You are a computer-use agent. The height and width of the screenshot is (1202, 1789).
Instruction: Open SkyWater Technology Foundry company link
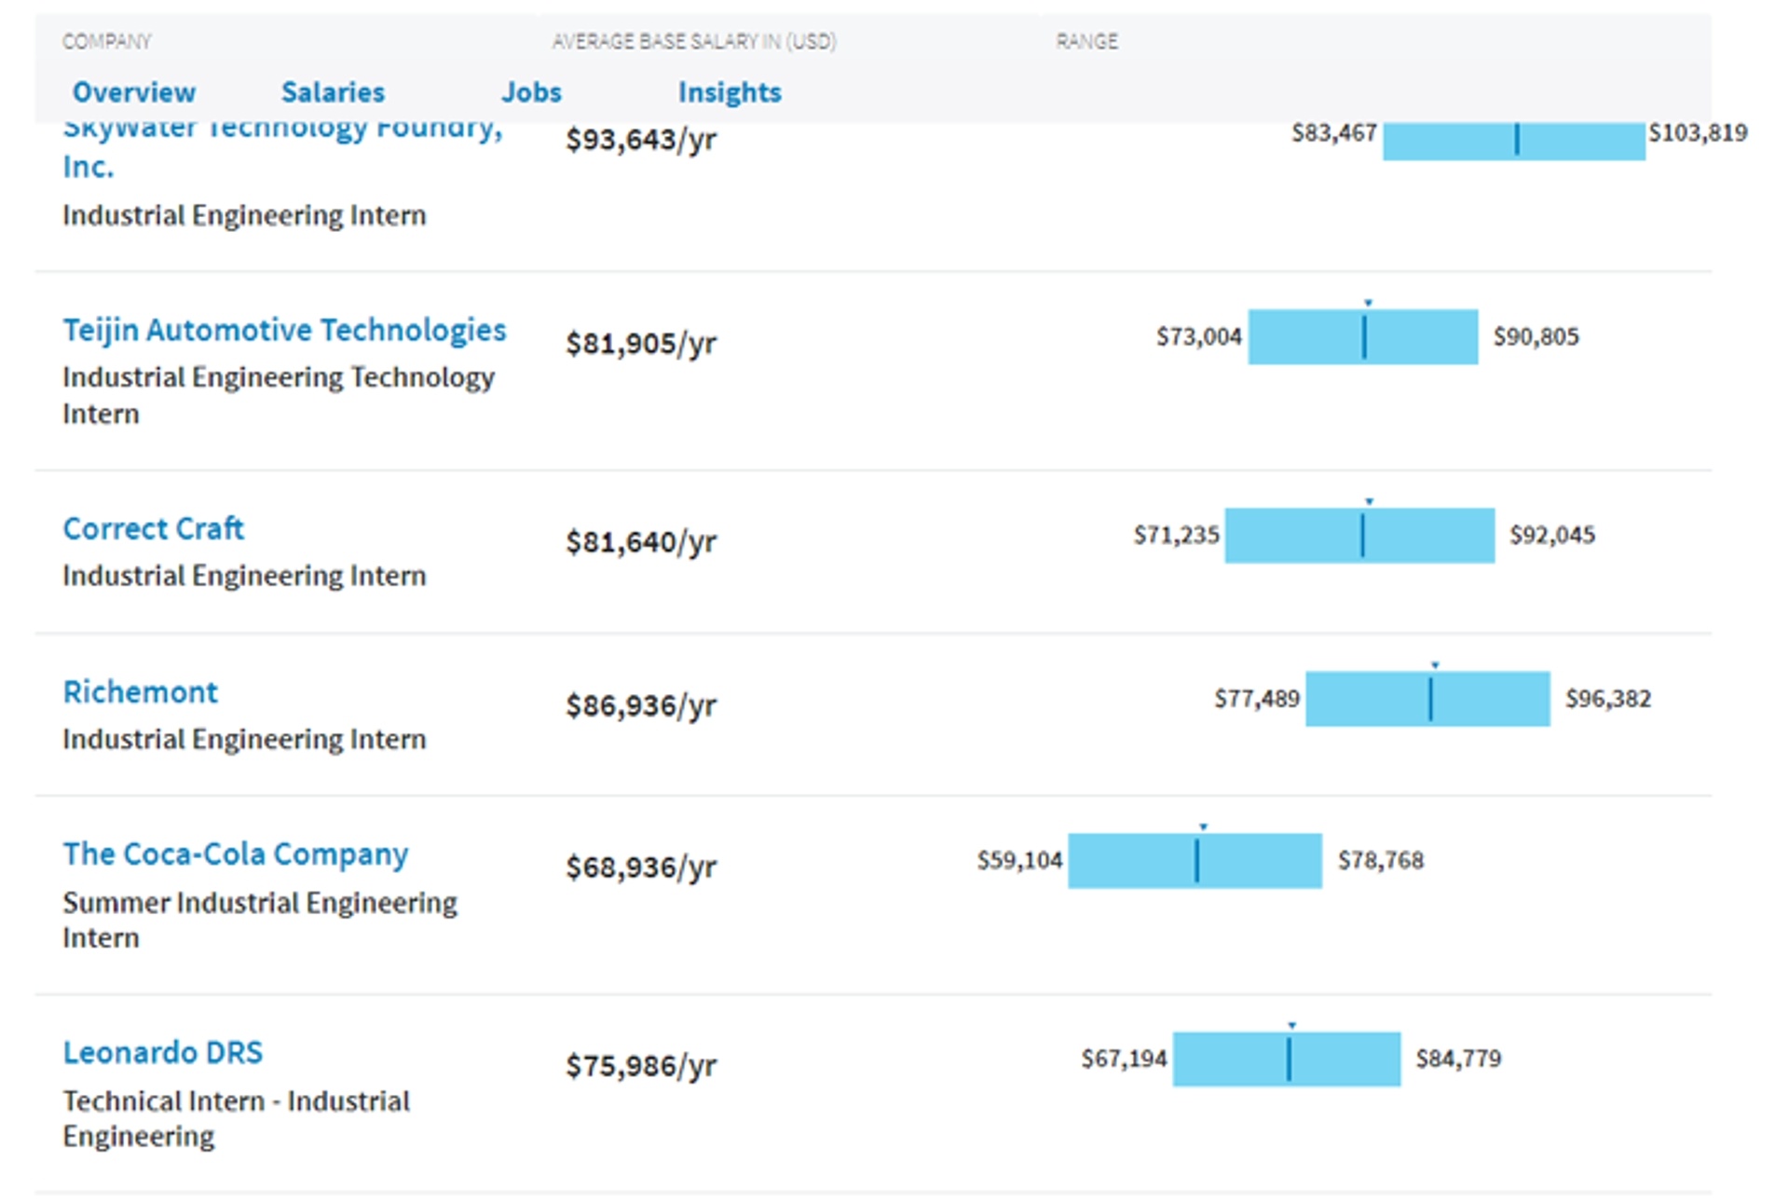(x=282, y=149)
